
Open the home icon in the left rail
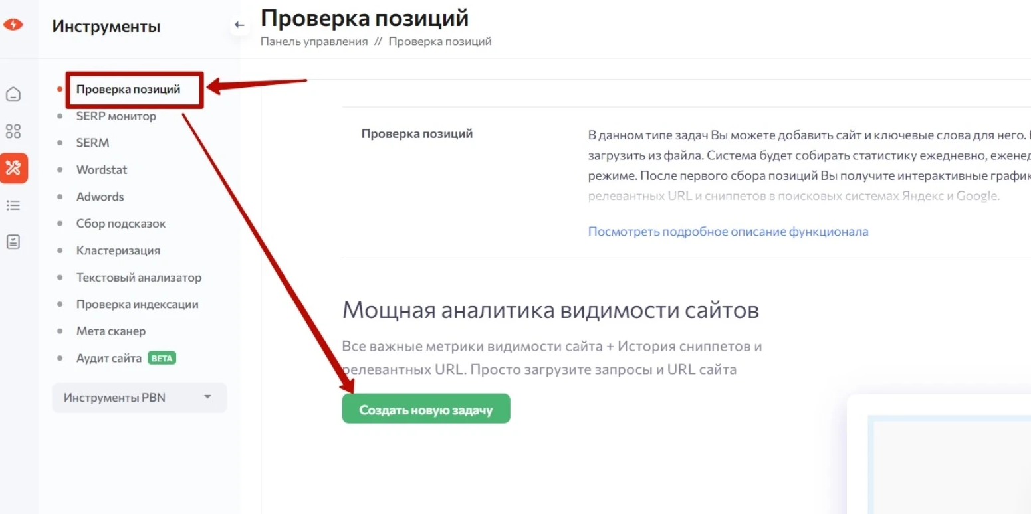13,94
